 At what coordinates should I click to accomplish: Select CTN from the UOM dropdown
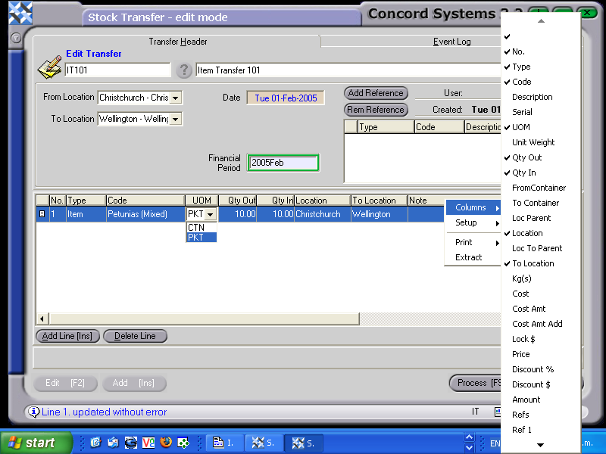[197, 227]
